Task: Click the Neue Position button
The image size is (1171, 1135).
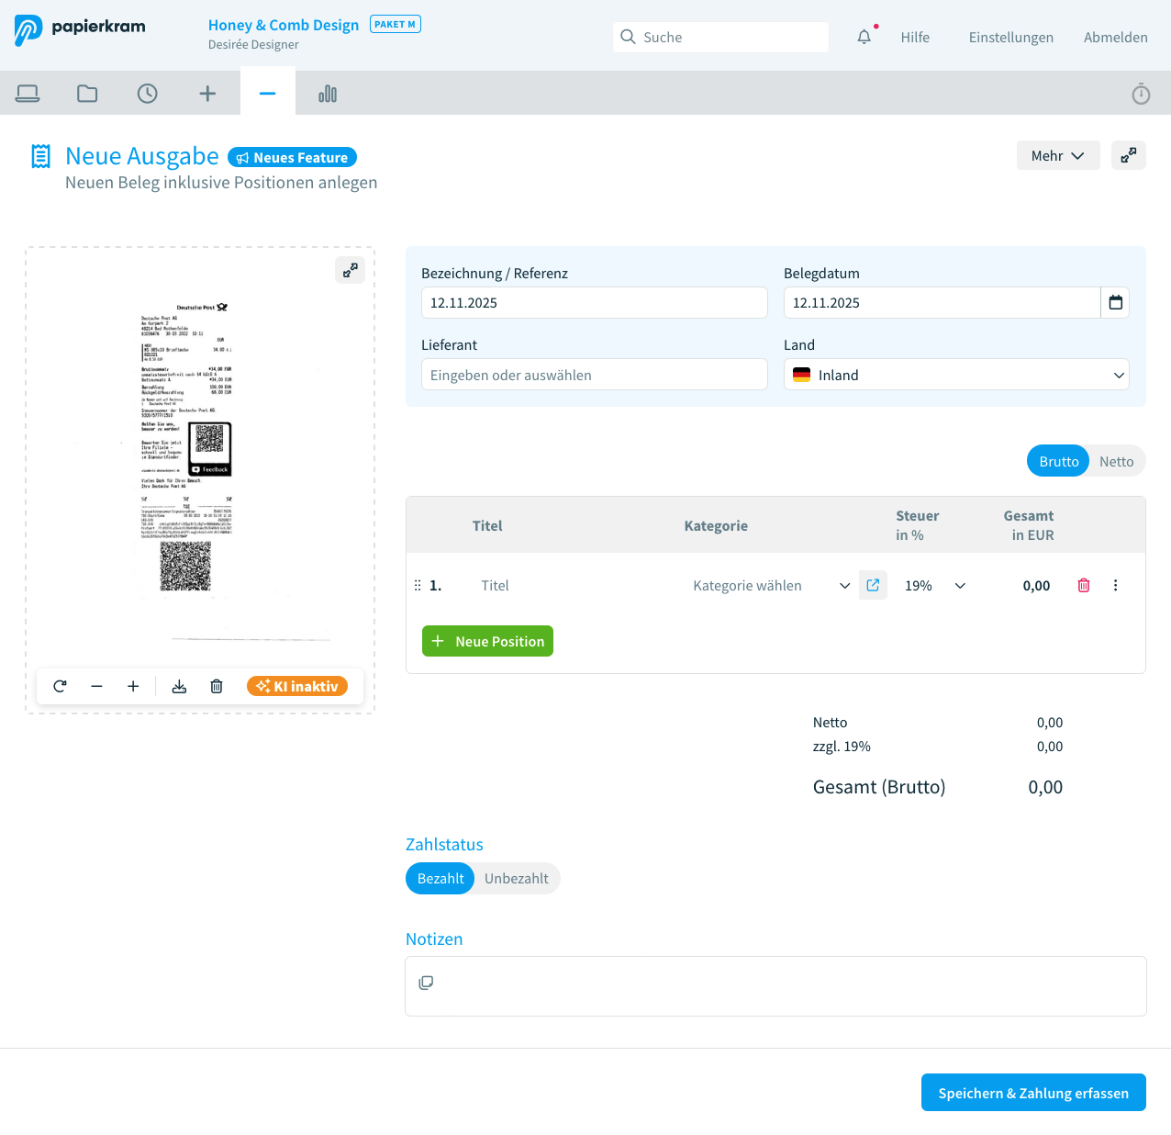Action: 487,641
